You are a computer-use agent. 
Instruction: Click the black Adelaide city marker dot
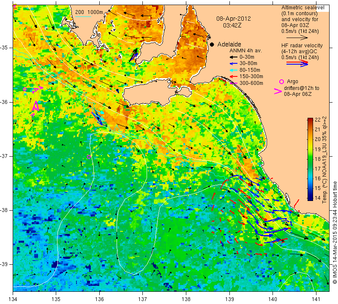pos(212,44)
